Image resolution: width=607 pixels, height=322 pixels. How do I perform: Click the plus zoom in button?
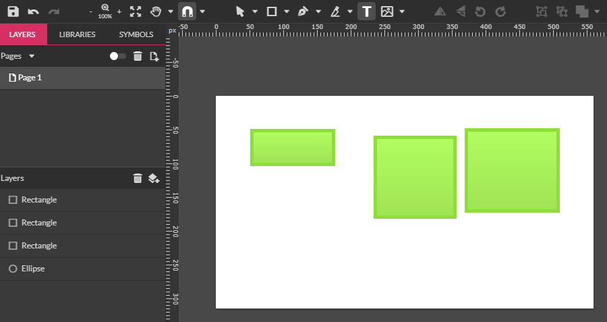(119, 11)
